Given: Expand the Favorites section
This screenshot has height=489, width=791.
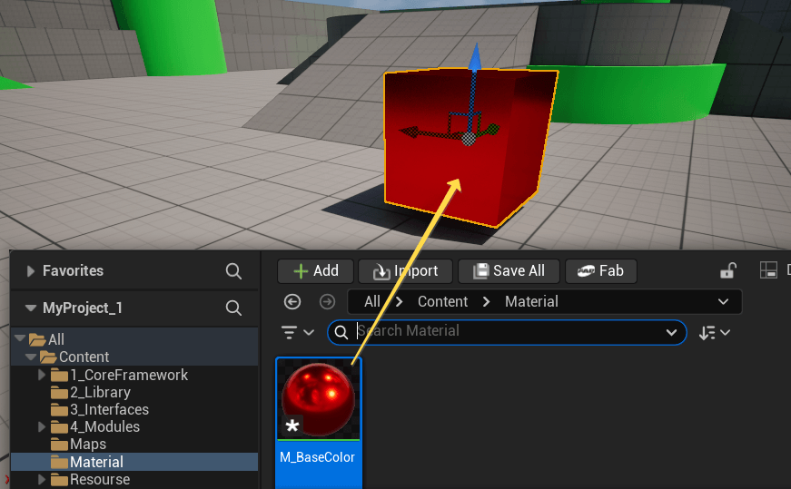Looking at the screenshot, I should click(x=31, y=270).
